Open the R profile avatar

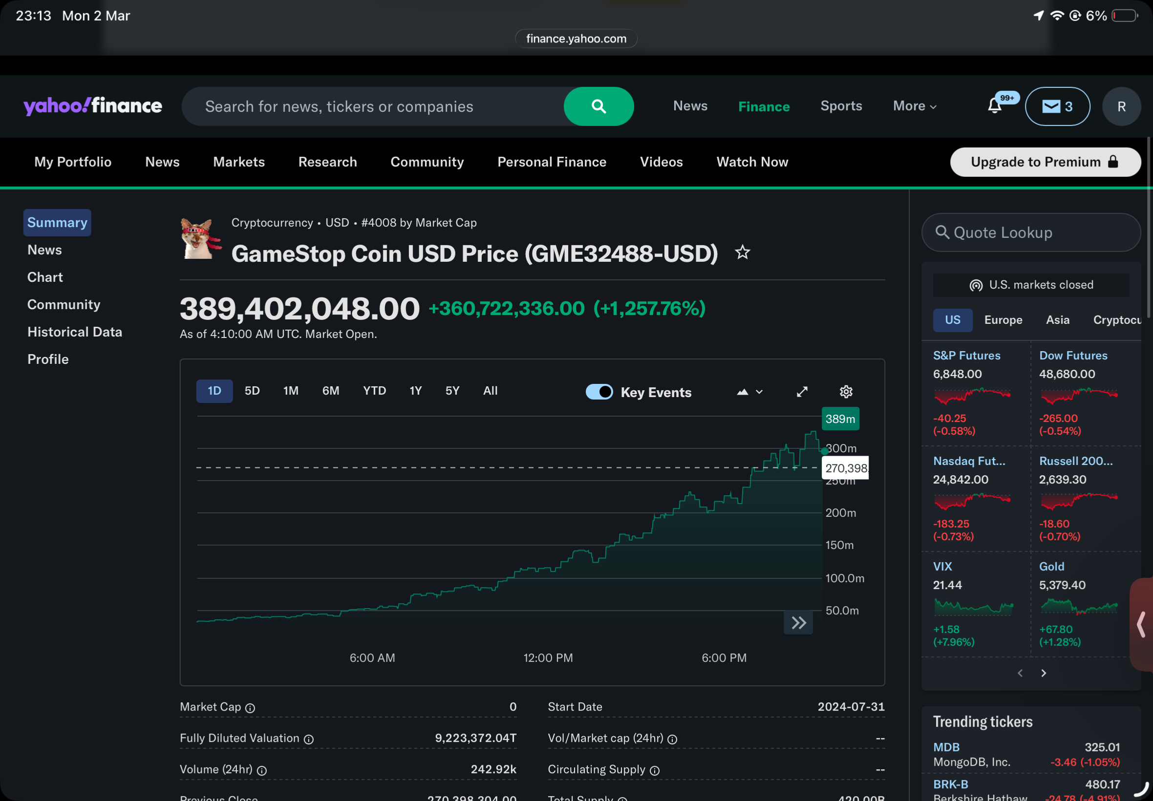tap(1121, 106)
